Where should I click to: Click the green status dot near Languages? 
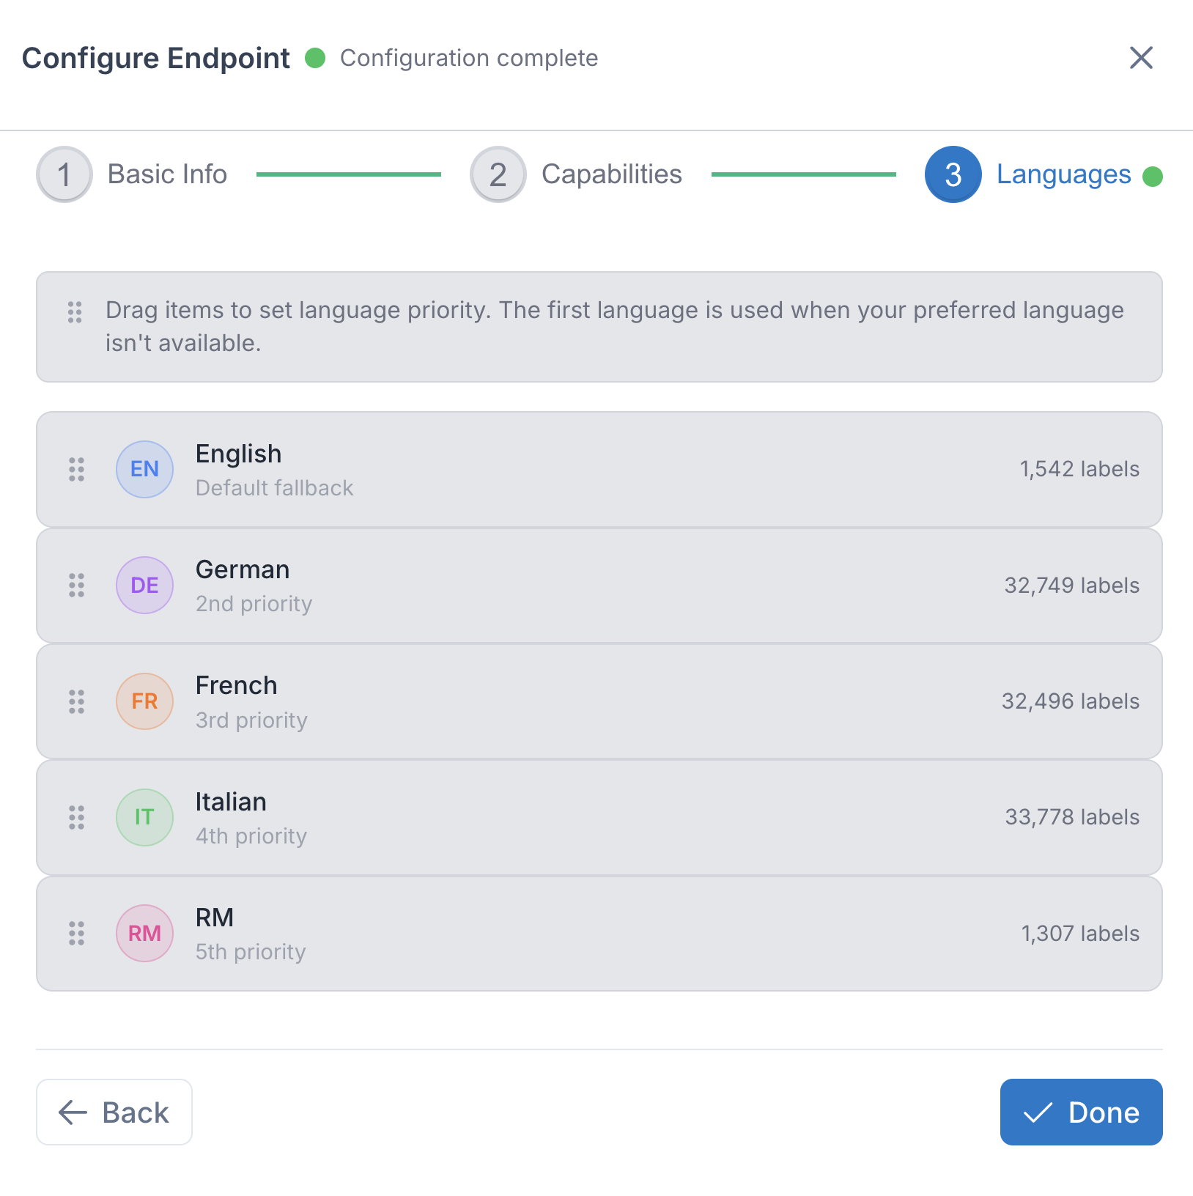tap(1153, 176)
